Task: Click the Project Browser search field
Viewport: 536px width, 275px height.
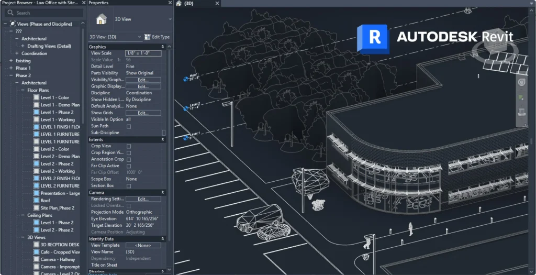Action: [x=44, y=13]
